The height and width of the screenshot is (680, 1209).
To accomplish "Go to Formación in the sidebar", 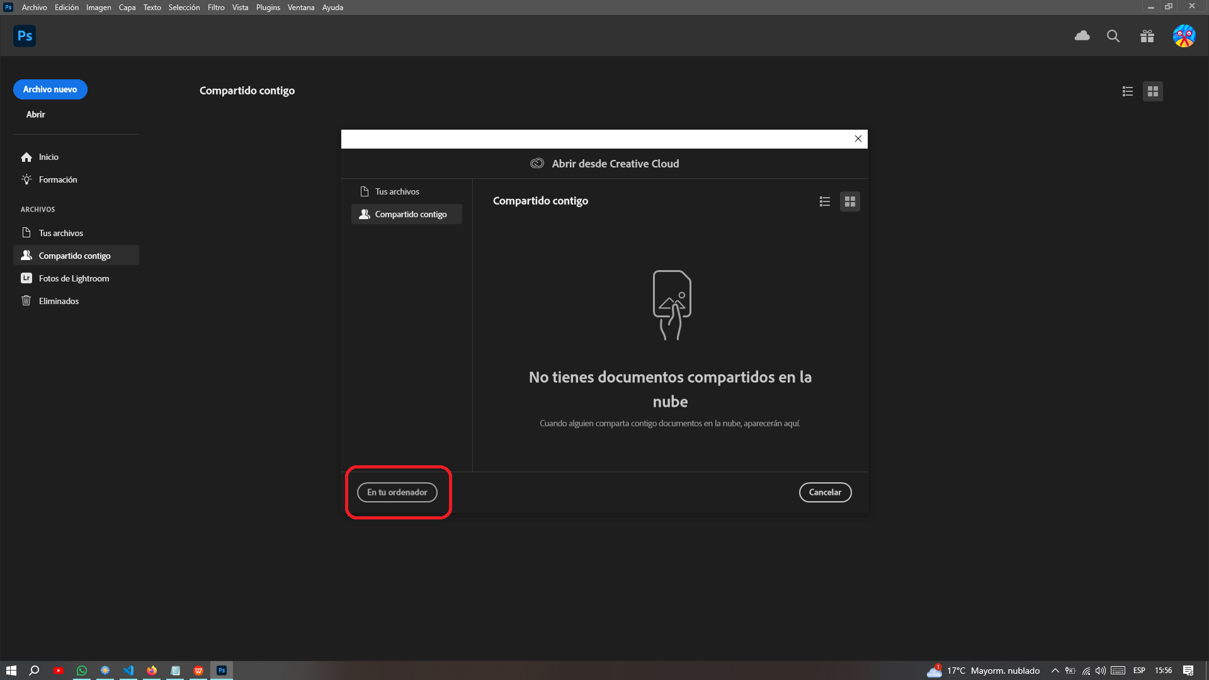I will [x=58, y=179].
